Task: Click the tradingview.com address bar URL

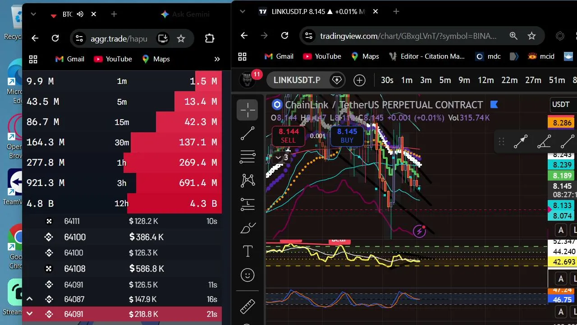Action: pyautogui.click(x=408, y=36)
